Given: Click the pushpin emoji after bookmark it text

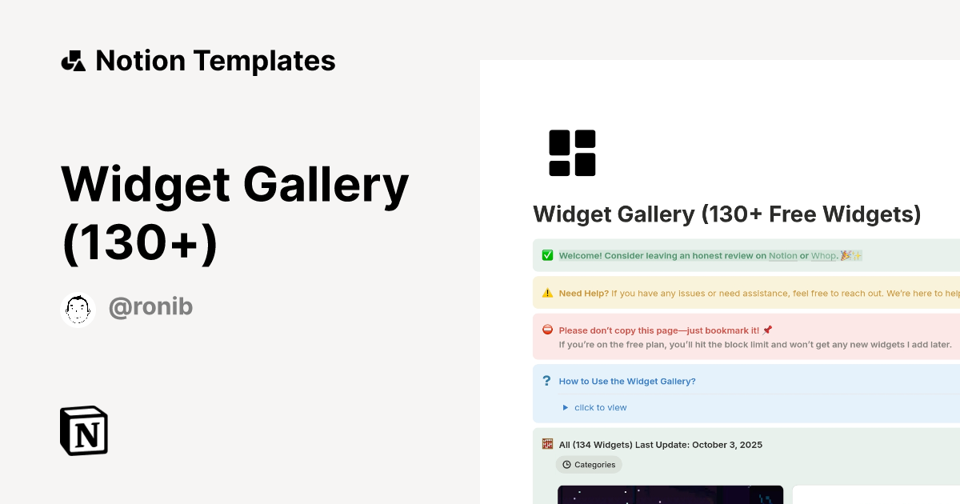Looking at the screenshot, I should [768, 330].
